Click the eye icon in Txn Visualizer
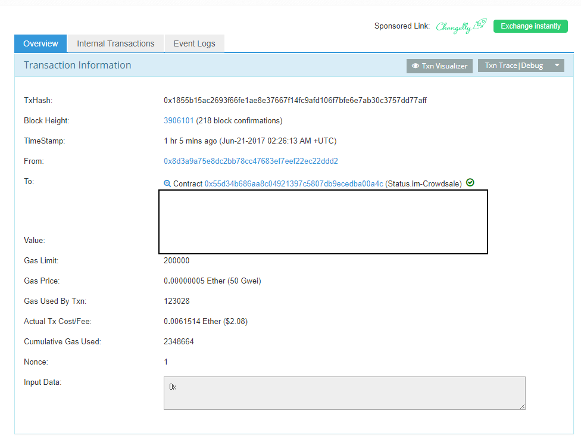 click(416, 66)
